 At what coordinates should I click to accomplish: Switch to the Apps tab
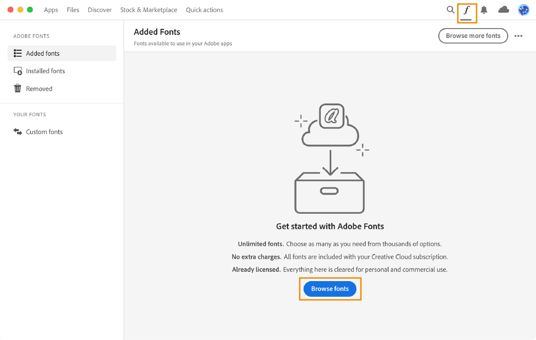click(51, 10)
